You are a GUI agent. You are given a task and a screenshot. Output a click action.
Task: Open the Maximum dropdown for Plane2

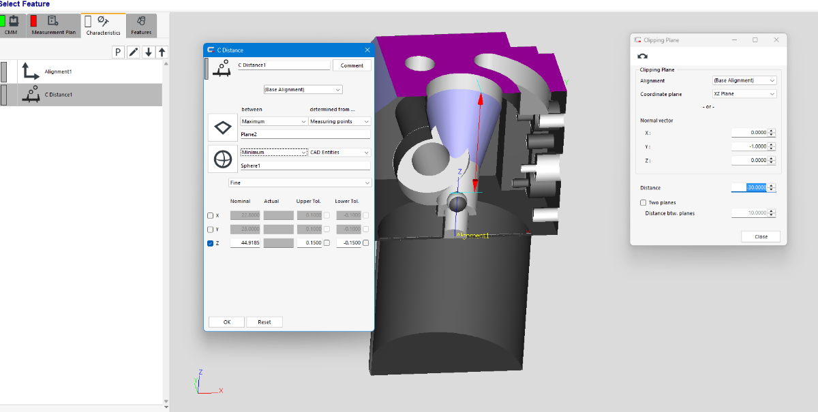274,121
